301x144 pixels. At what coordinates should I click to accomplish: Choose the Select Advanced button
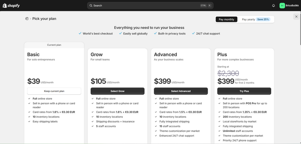click(x=181, y=91)
